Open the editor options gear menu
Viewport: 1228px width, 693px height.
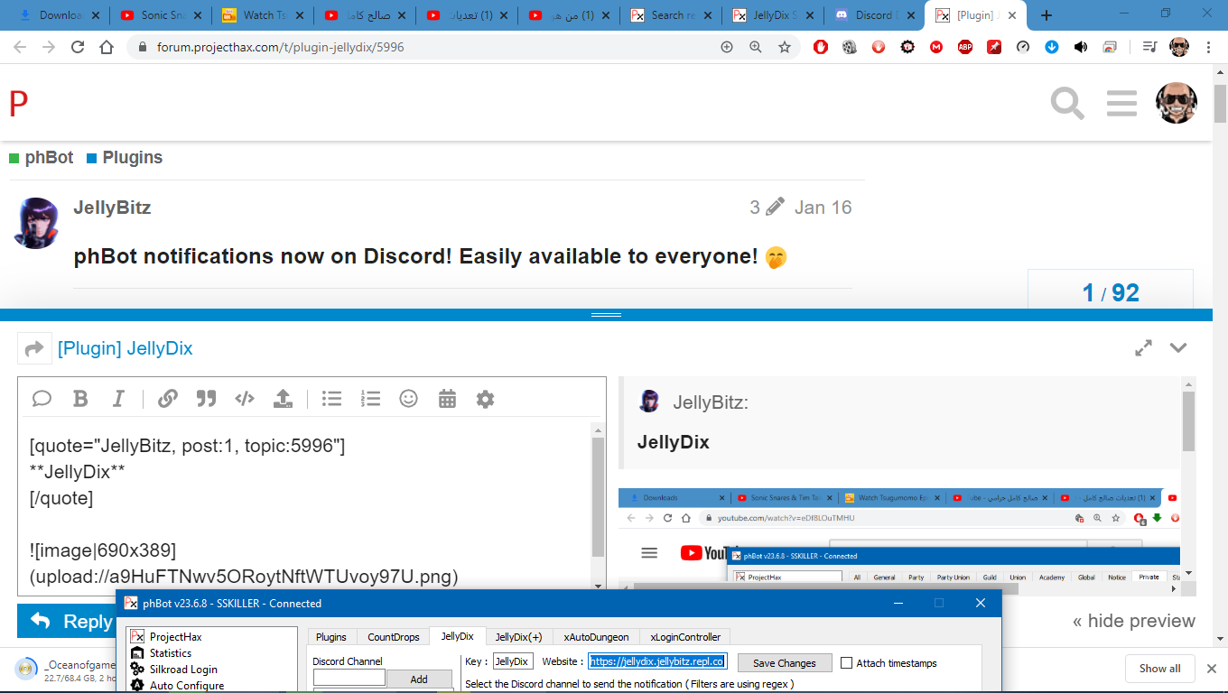[x=485, y=399]
